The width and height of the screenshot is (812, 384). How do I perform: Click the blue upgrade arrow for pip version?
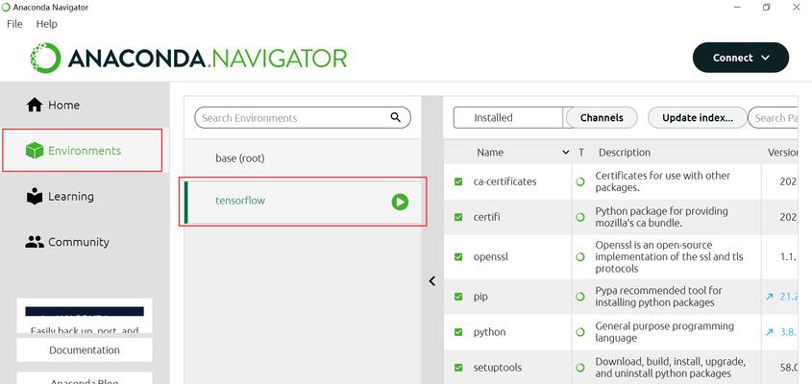(770, 297)
